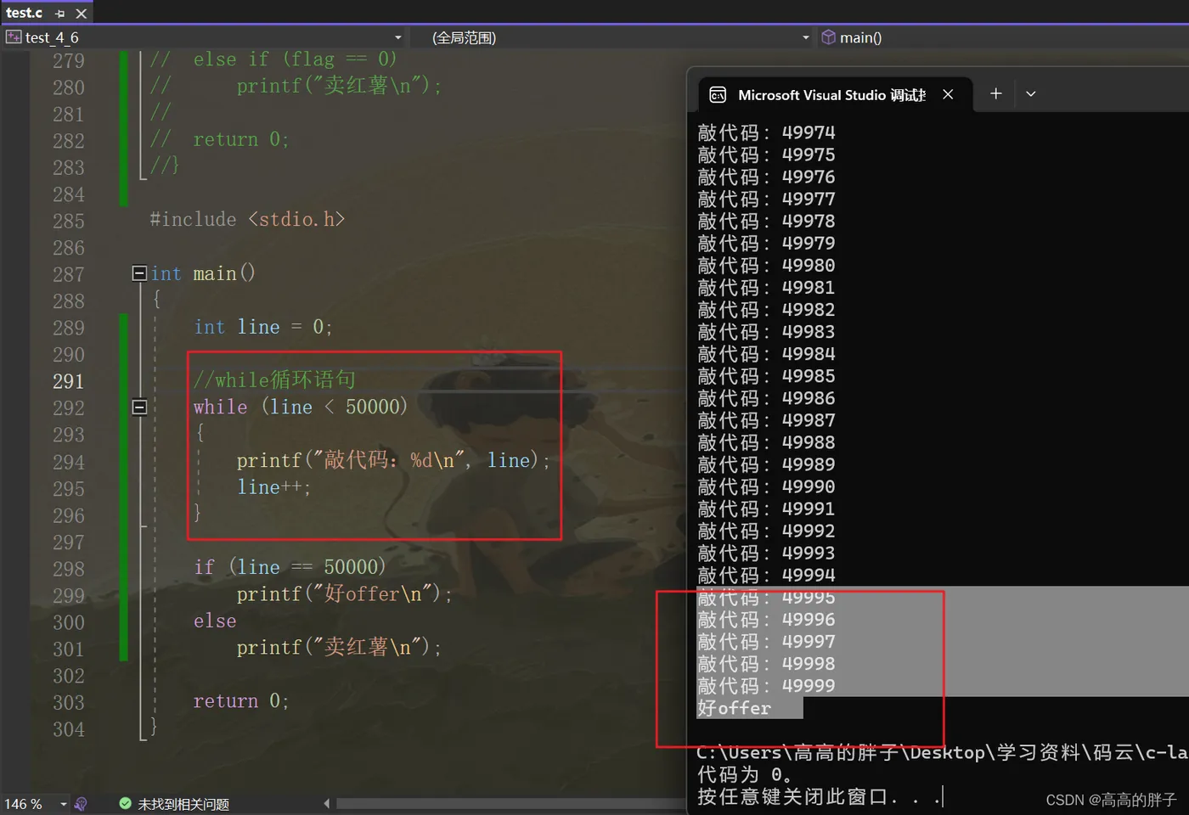
Task: Switch to the test.c editor tab
Action: 24,13
